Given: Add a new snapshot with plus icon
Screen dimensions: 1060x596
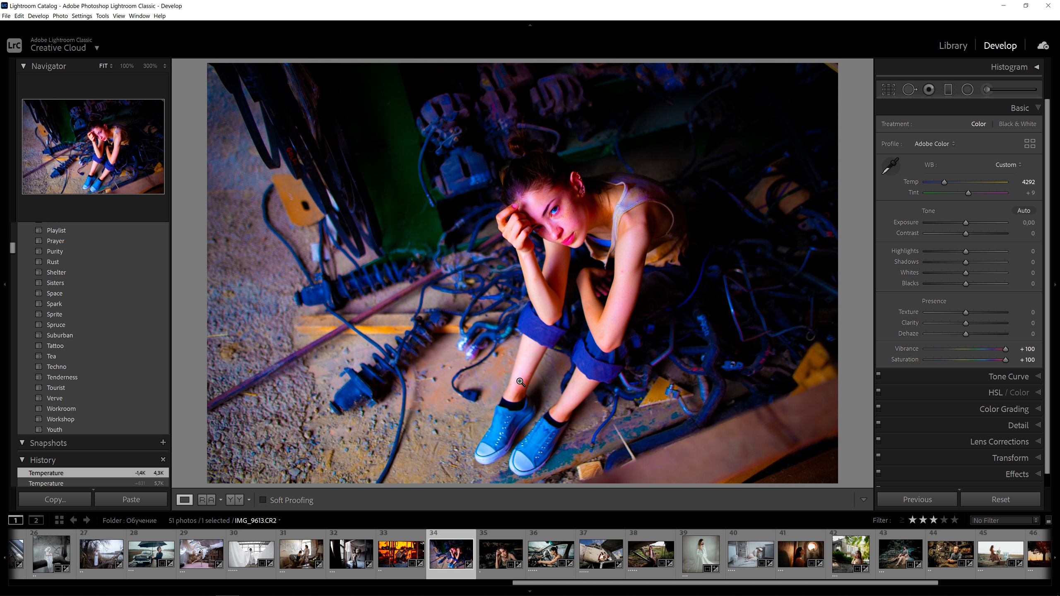Looking at the screenshot, I should coord(163,442).
